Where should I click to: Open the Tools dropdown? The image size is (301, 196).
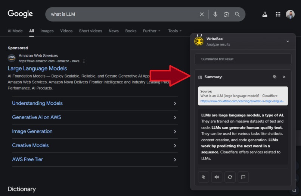point(175,31)
